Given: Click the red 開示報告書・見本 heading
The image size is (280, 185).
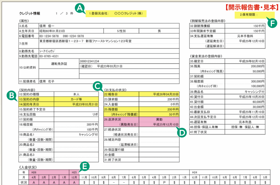Looking at the screenshot, I should pyautogui.click(x=252, y=7).
